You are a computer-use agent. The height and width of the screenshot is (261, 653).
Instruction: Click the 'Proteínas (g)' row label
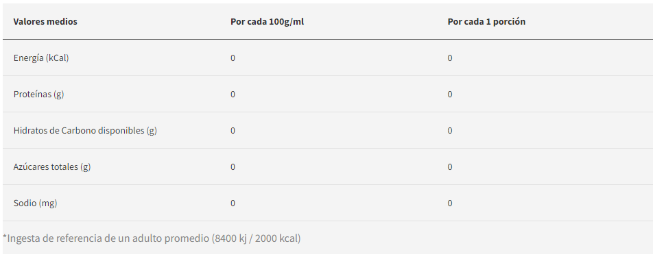38,95
